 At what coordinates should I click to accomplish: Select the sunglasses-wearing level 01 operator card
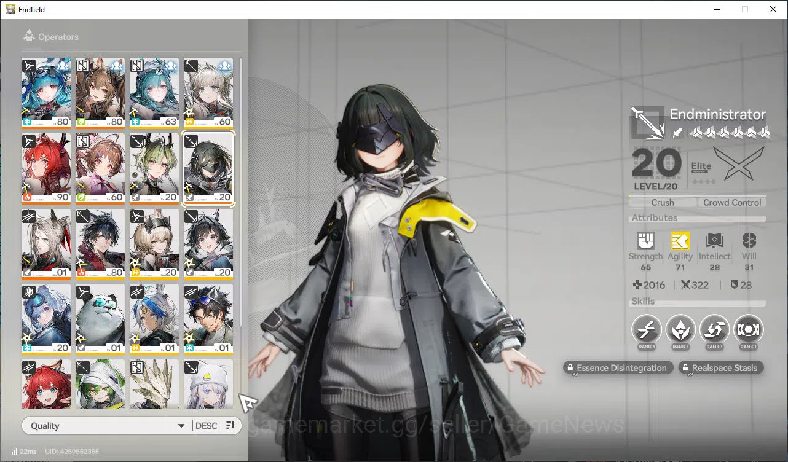pos(208,319)
